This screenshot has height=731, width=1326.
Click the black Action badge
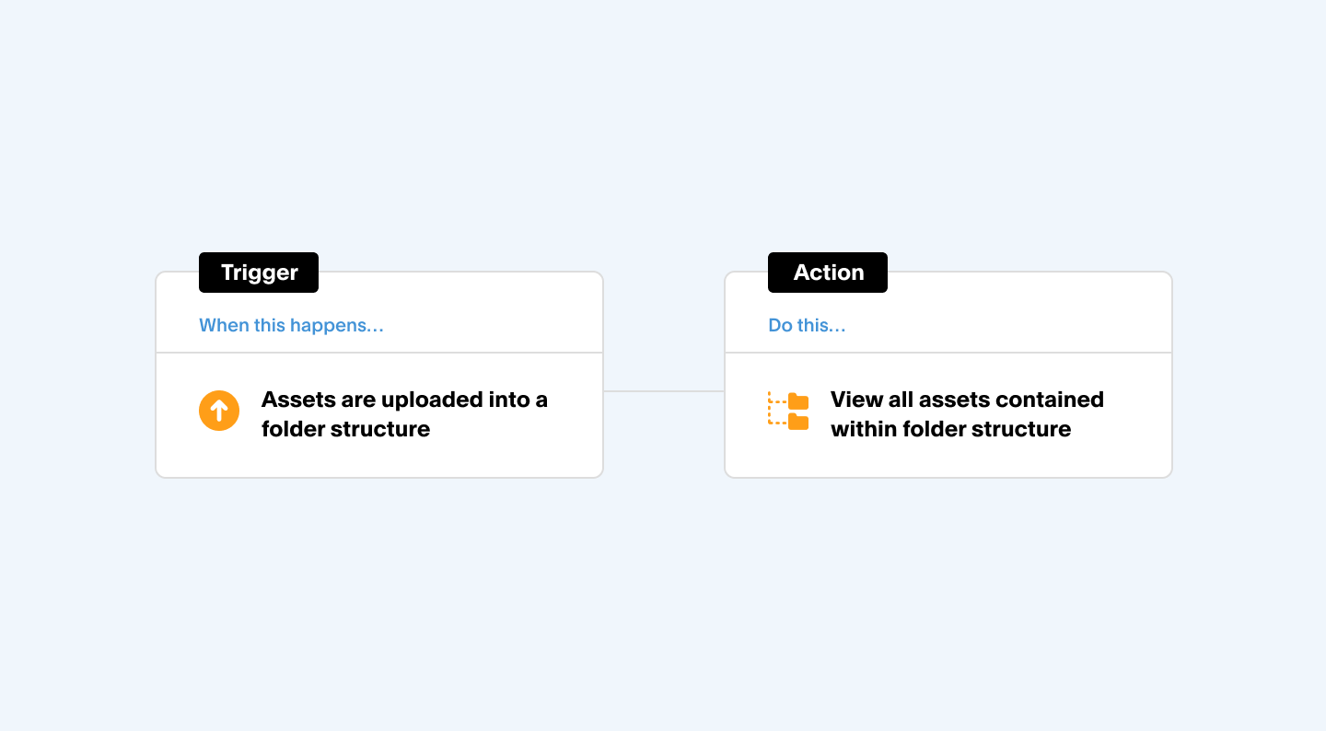coord(828,273)
